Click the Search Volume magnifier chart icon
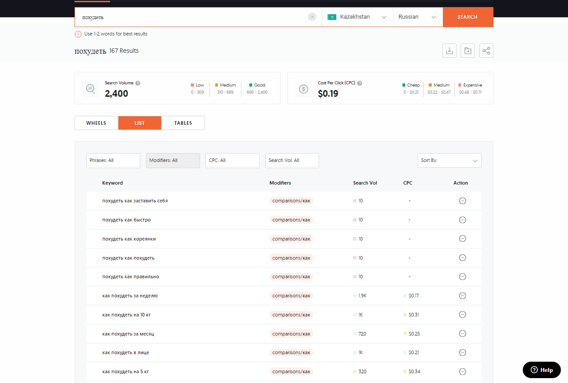Screen dimensions: 568x383 pos(91,89)
